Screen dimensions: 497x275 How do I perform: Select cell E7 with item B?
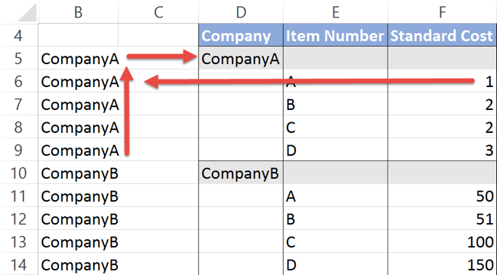[x=336, y=104]
